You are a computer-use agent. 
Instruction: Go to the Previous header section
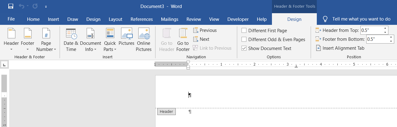(x=205, y=30)
